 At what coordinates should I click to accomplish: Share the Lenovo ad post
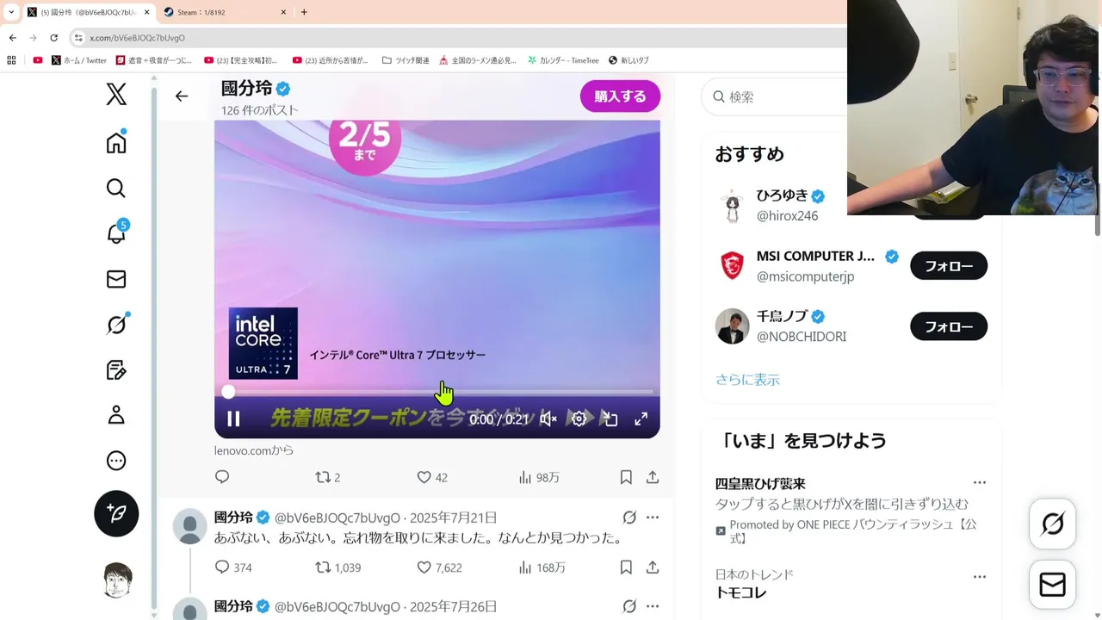(x=653, y=477)
